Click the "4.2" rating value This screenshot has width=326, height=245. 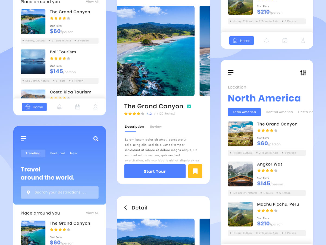(149, 114)
